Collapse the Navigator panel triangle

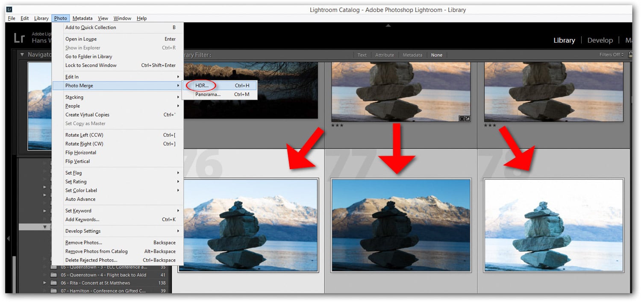coord(22,55)
